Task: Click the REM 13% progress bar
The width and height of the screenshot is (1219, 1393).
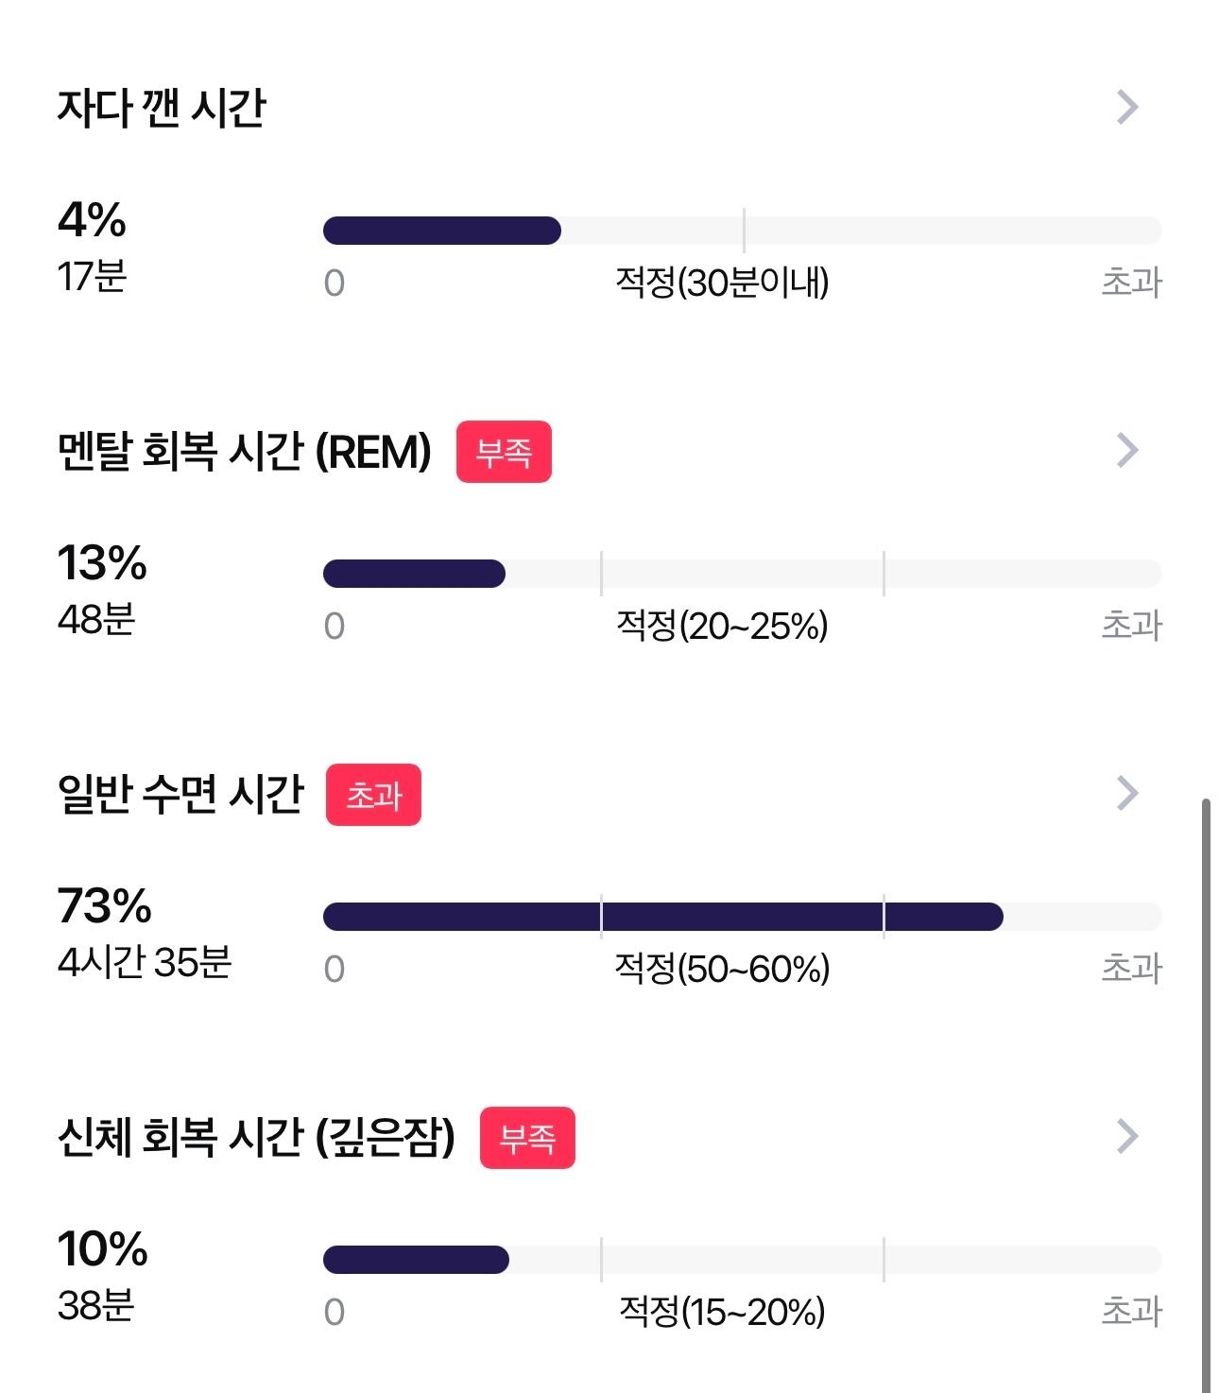Action: [x=742, y=574]
